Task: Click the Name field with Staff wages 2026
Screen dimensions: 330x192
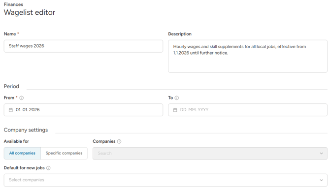Action: (83, 46)
